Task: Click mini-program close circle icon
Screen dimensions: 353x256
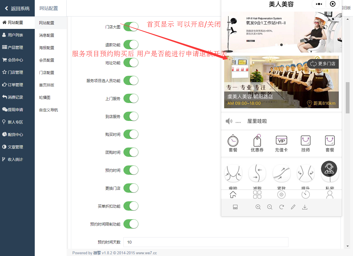Action: pos(333,4)
